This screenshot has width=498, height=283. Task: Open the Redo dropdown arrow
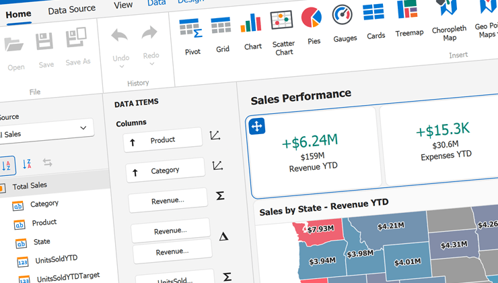151,64
